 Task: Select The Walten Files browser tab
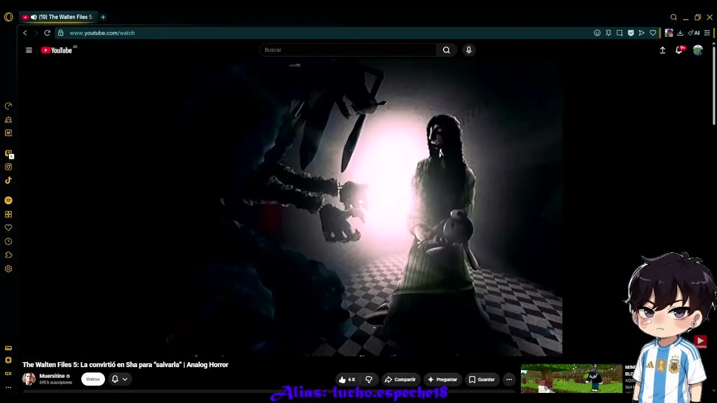(58, 17)
